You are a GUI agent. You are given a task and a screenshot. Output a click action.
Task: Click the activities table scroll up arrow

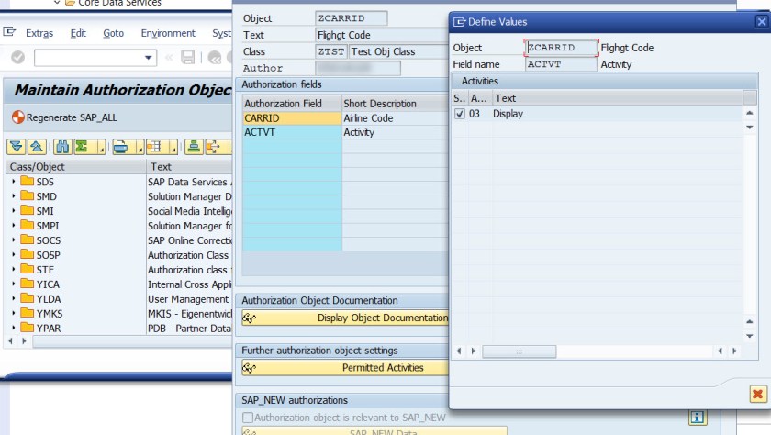(x=749, y=113)
